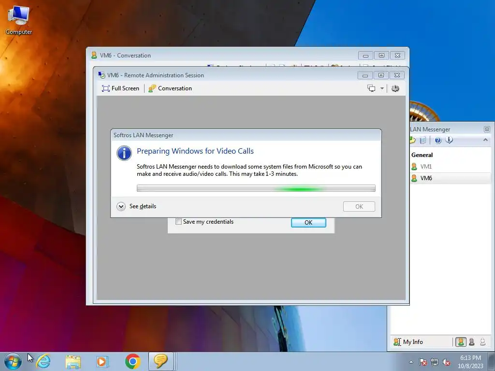
Task: Open dropdown arrow next to monitor icon
Action: point(382,88)
